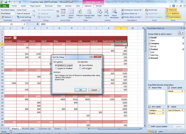This screenshot has height=134, width=186.
Task: Click the Sort A to Z icon
Action: coord(58,11)
